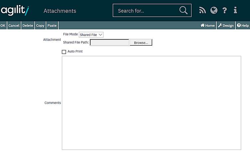Open the info icon in header
Screen dimensions: 250x161
pos(235,11)
